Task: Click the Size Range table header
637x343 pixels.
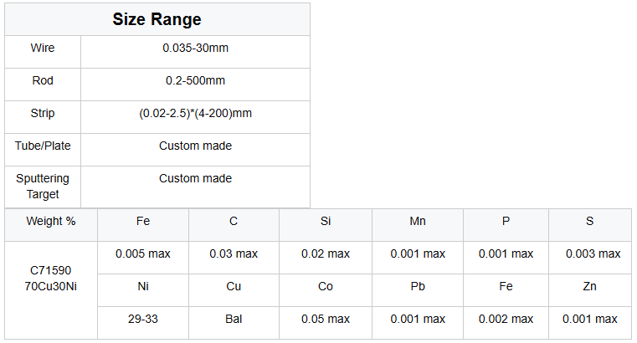Action: point(157,19)
